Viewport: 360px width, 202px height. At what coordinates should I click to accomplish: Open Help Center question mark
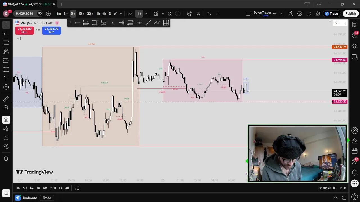(355, 197)
